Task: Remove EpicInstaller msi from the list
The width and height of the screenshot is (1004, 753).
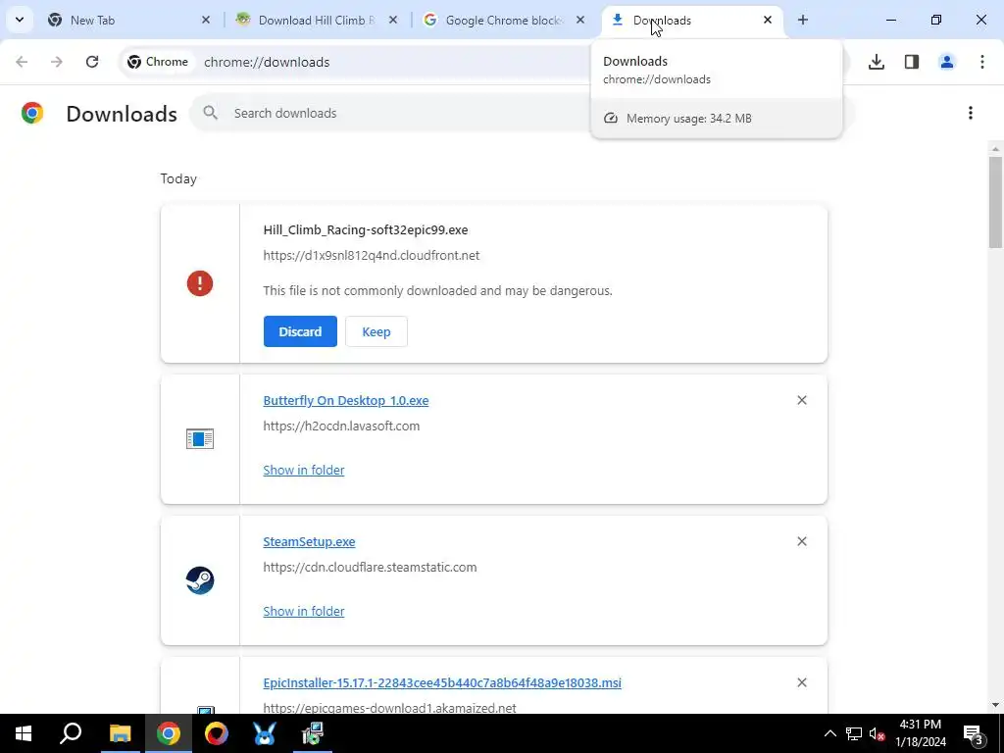Action: pyautogui.click(x=802, y=682)
